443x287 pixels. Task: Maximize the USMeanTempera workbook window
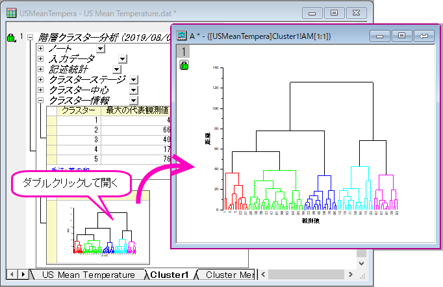tap(334, 13)
